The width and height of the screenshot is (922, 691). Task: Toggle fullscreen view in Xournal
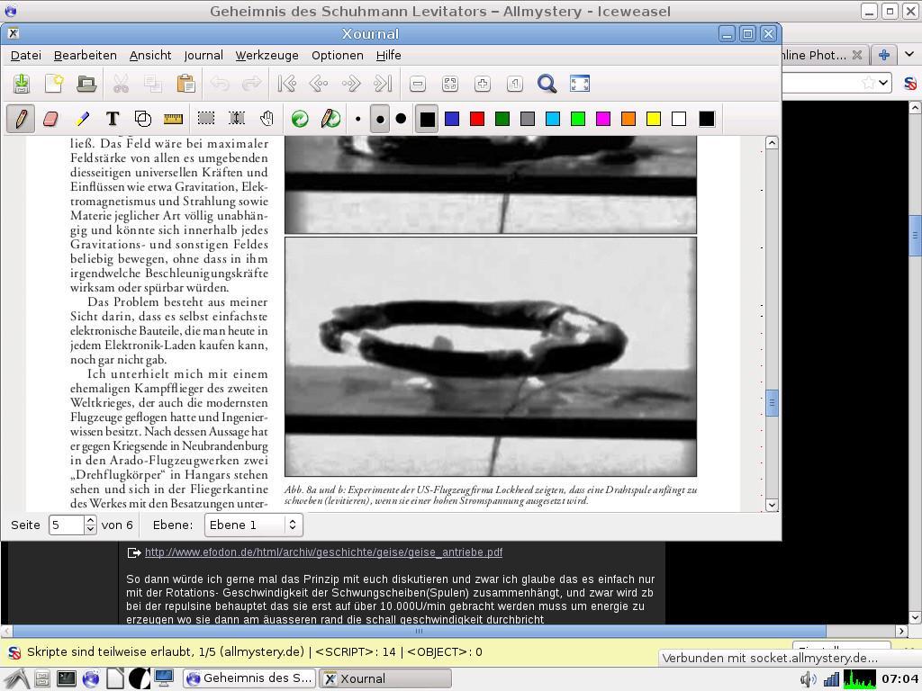580,84
